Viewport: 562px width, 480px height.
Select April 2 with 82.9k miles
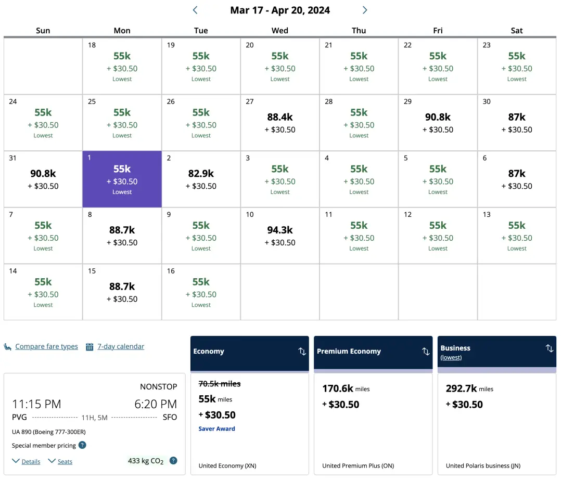201,179
